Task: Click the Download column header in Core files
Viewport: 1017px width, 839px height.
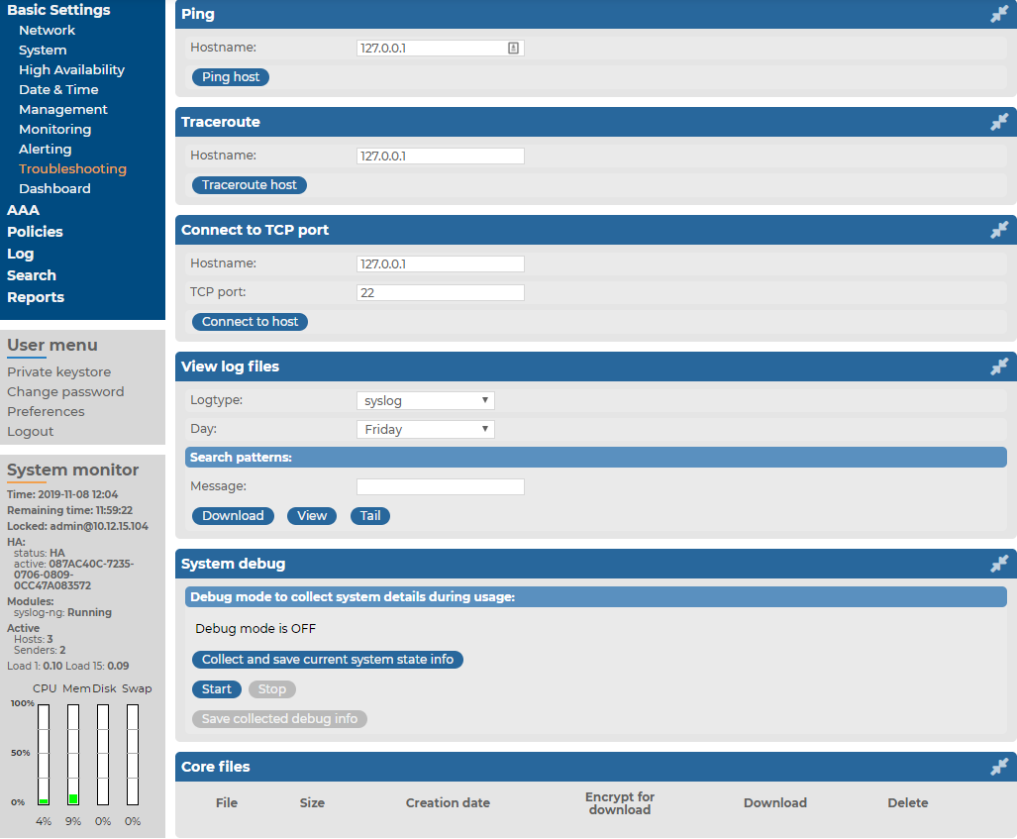Action: (x=775, y=803)
